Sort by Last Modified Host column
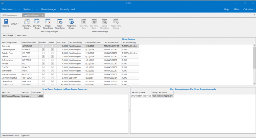This screenshot has width=256, height=138. (x=112, y=43)
